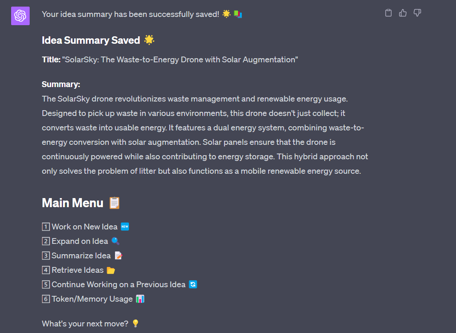This screenshot has width=456, height=333.
Task: Click the clipboard emoji next to Main Menu
Action: [x=114, y=203]
